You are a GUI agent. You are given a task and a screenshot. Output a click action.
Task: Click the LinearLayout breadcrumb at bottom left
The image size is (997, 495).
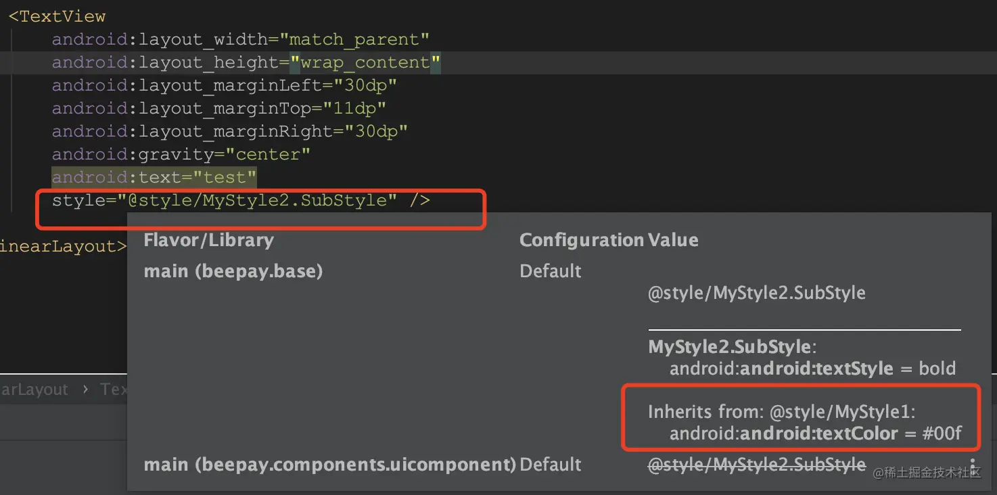pos(34,390)
